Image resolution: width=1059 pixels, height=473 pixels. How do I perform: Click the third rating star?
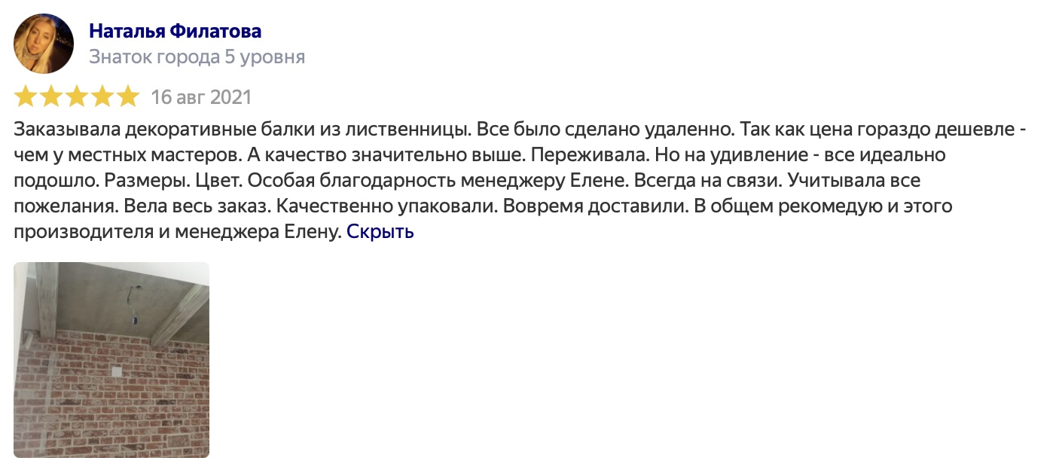[x=77, y=96]
